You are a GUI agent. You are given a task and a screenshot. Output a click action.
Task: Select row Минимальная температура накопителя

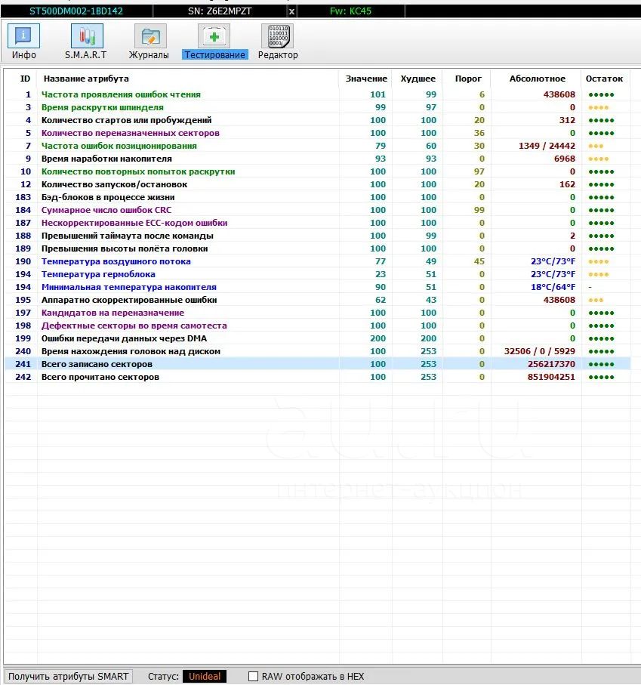[317, 287]
